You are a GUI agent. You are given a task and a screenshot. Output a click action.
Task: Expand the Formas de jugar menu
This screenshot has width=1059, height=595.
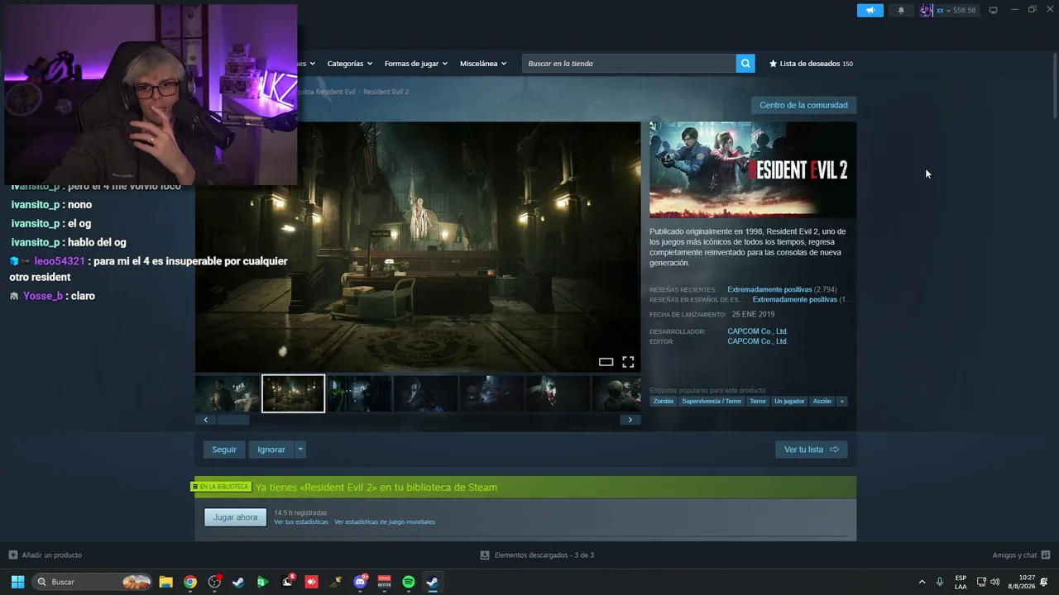415,64
